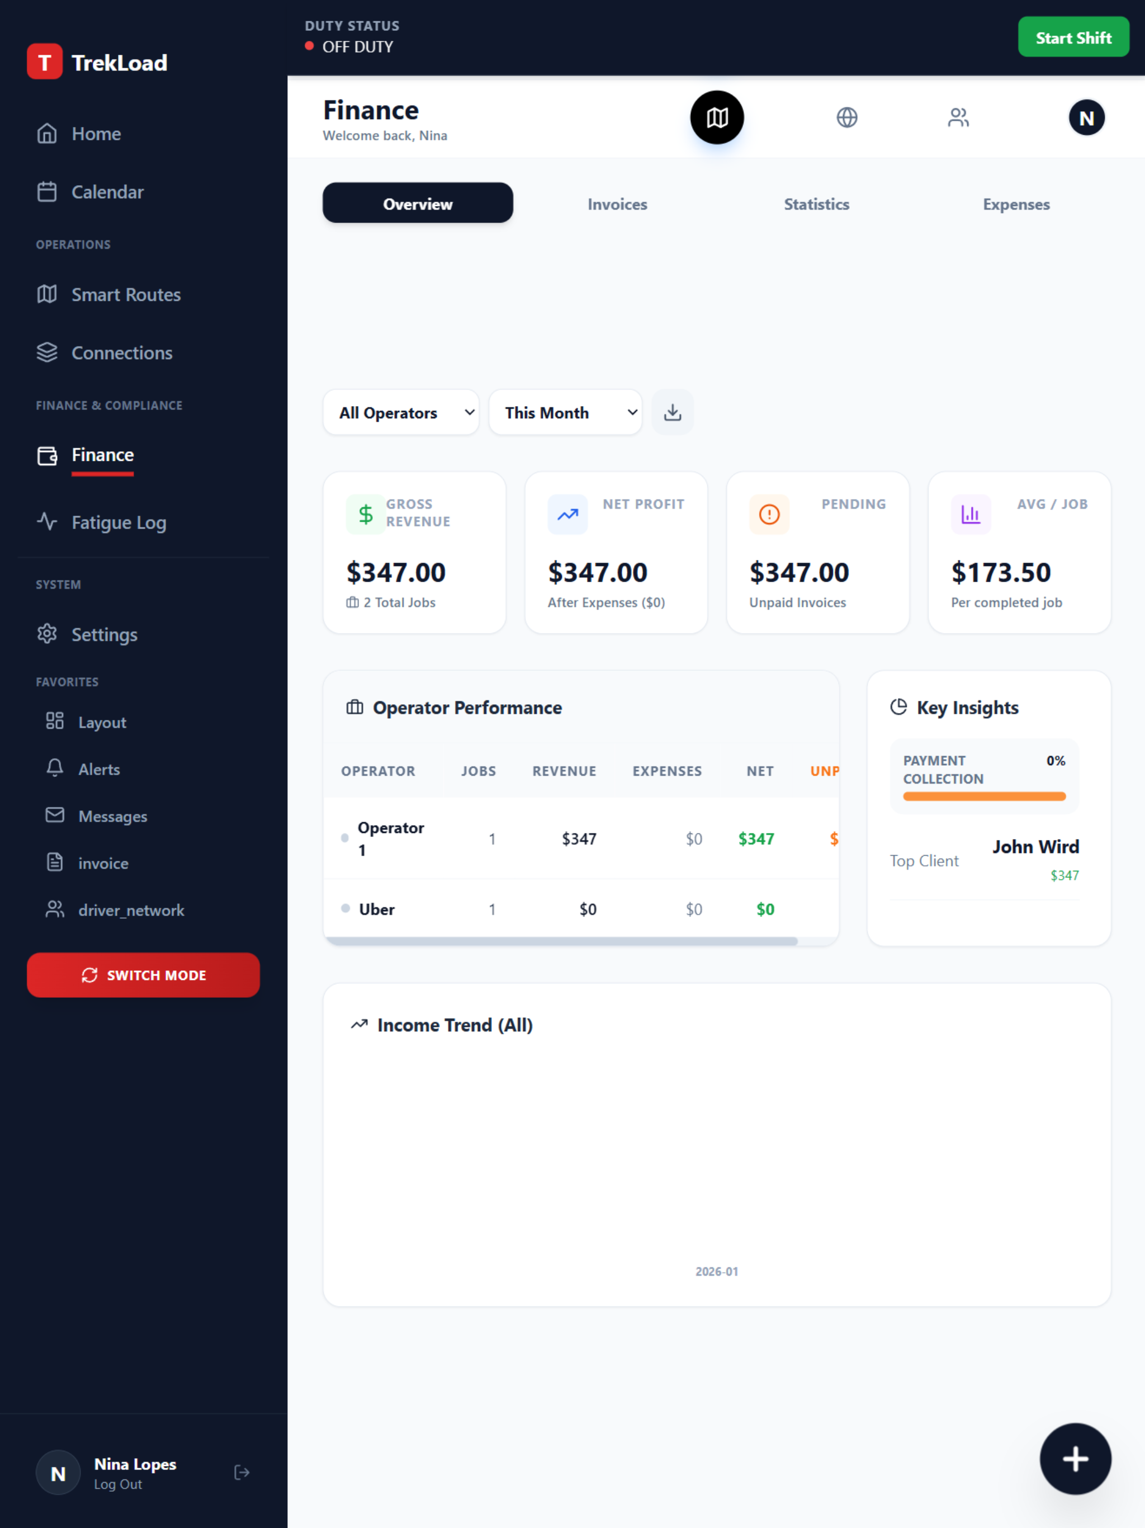Switch to the Overview tab
Image resolution: width=1145 pixels, height=1528 pixels.
(x=418, y=203)
